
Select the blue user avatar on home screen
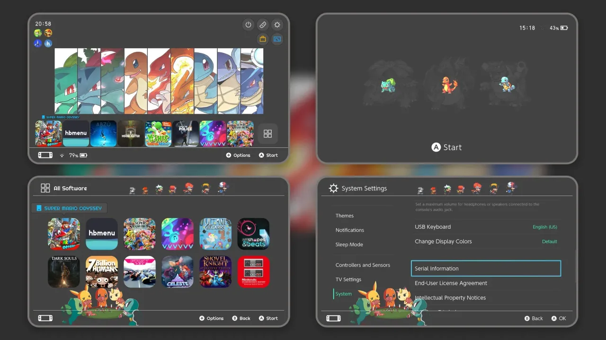tap(38, 43)
